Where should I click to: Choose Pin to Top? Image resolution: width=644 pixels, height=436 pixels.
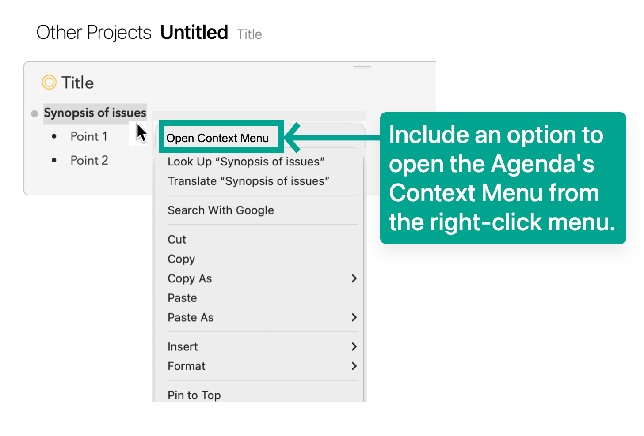(194, 395)
